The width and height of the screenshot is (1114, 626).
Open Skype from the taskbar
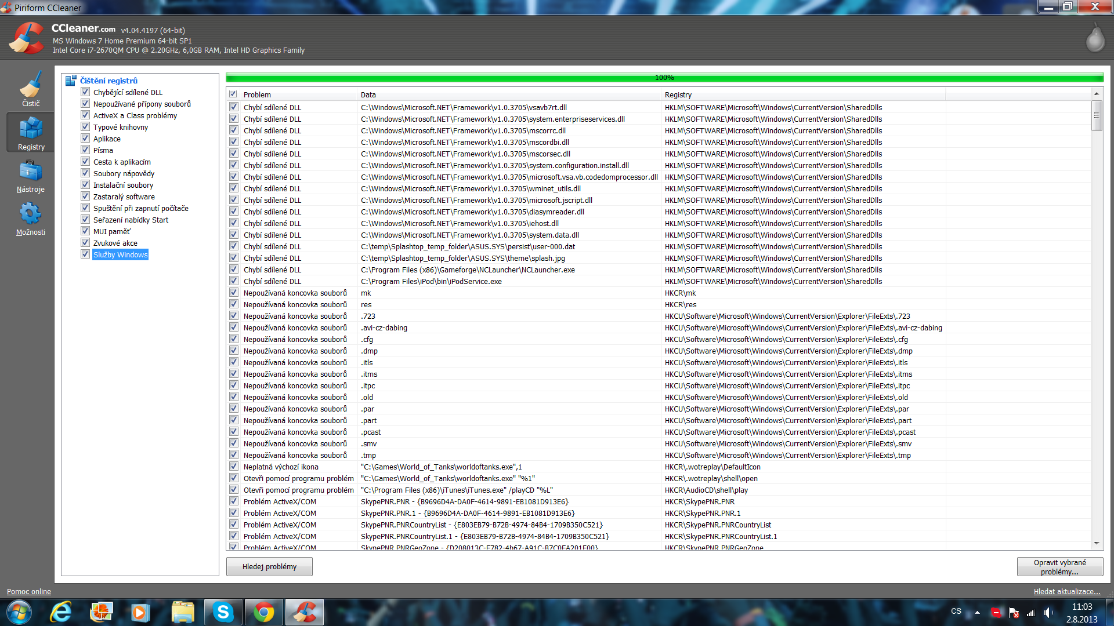pyautogui.click(x=223, y=612)
